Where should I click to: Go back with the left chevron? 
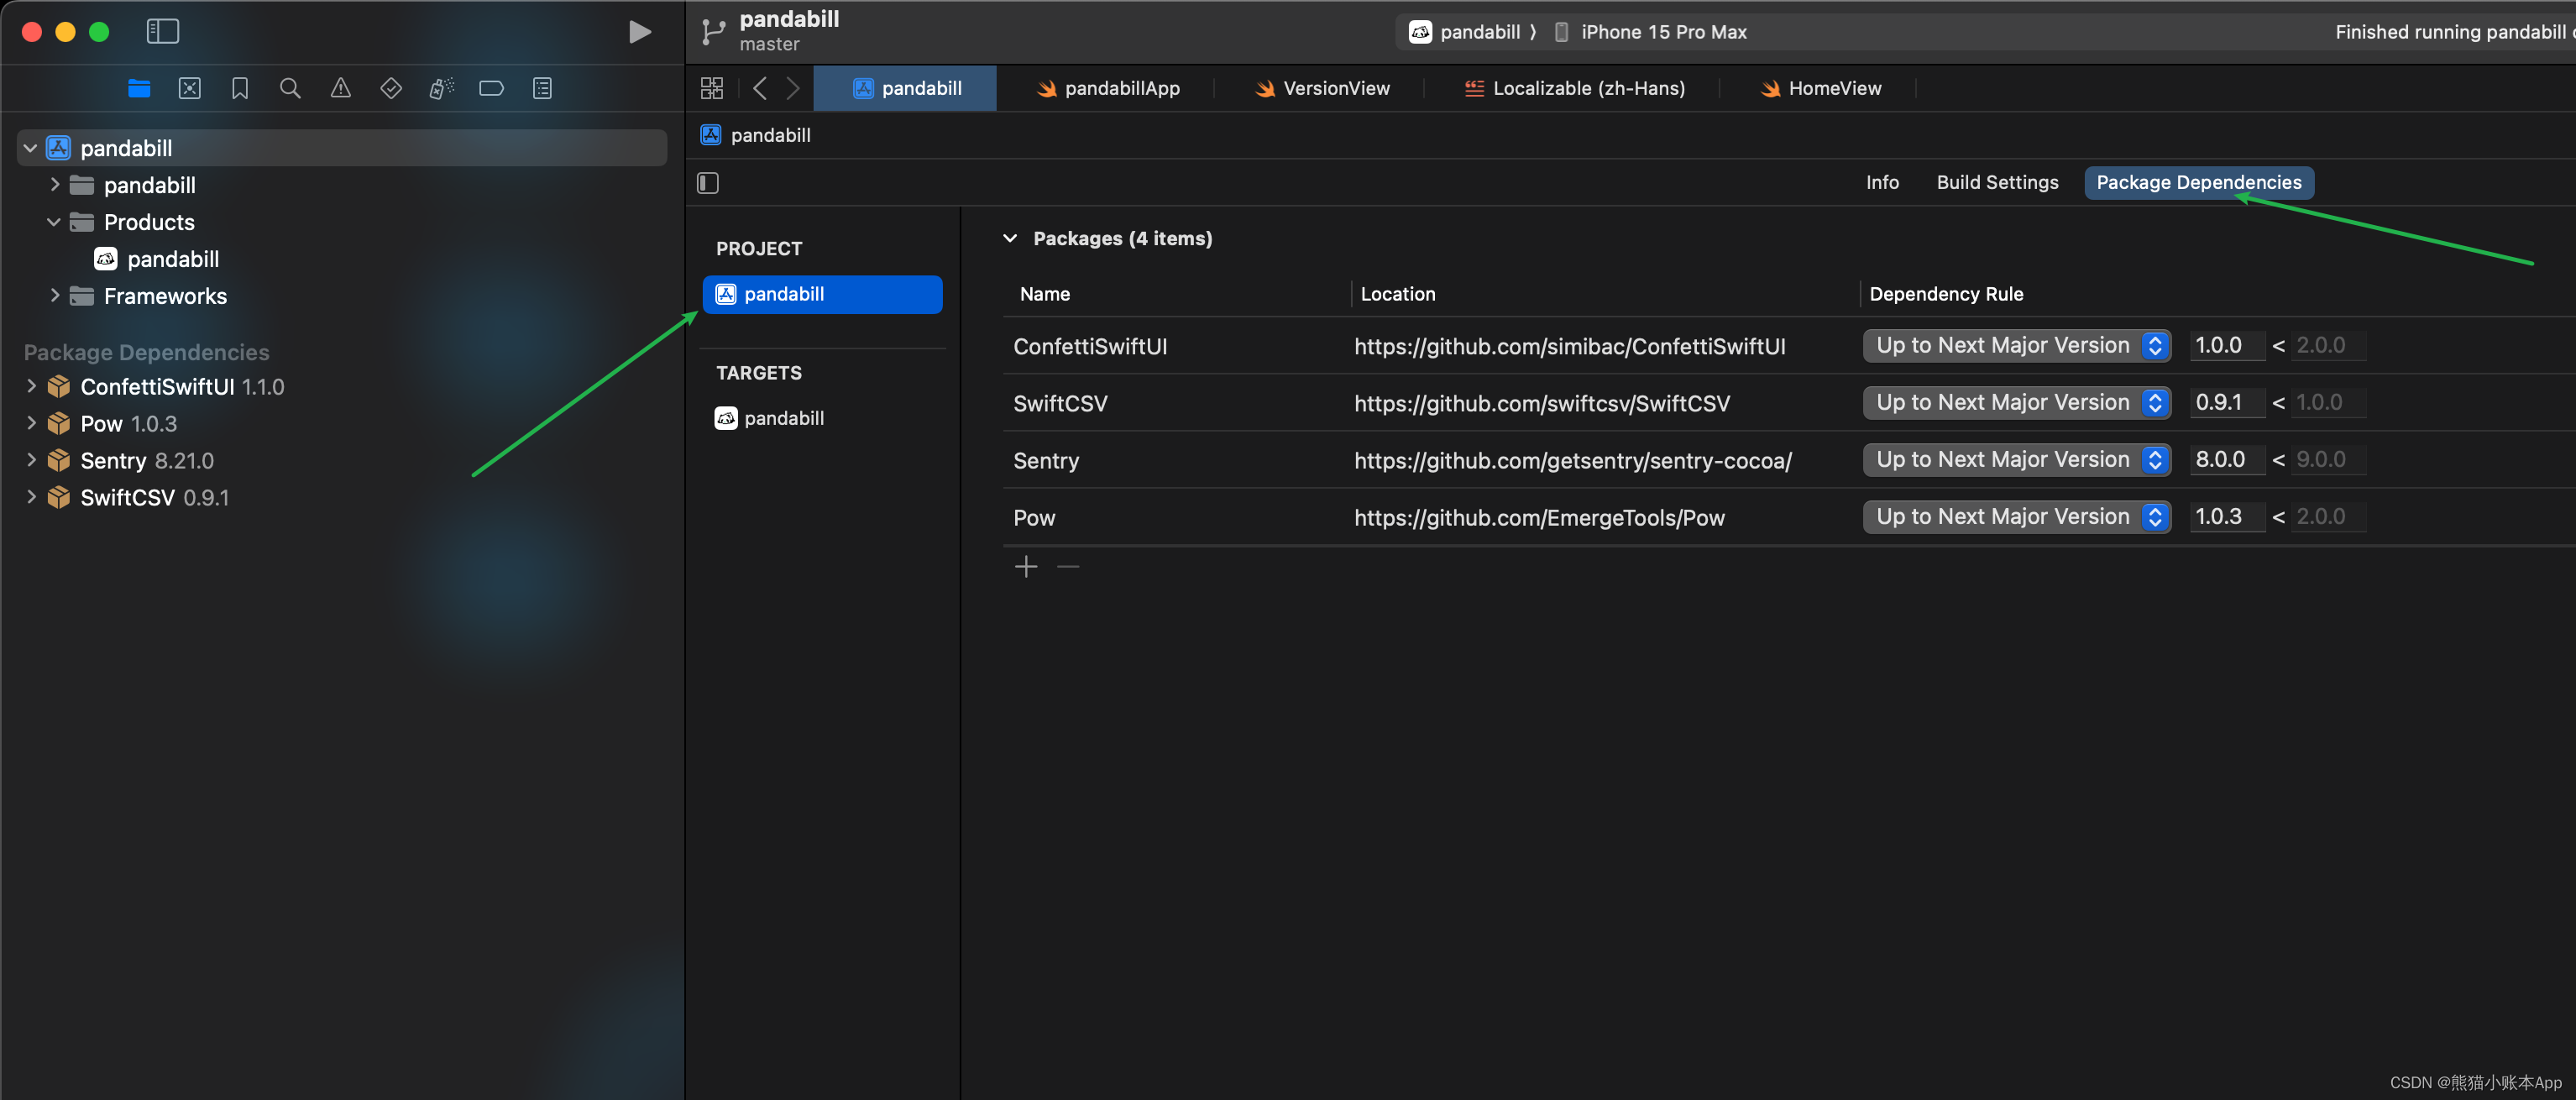tap(760, 89)
